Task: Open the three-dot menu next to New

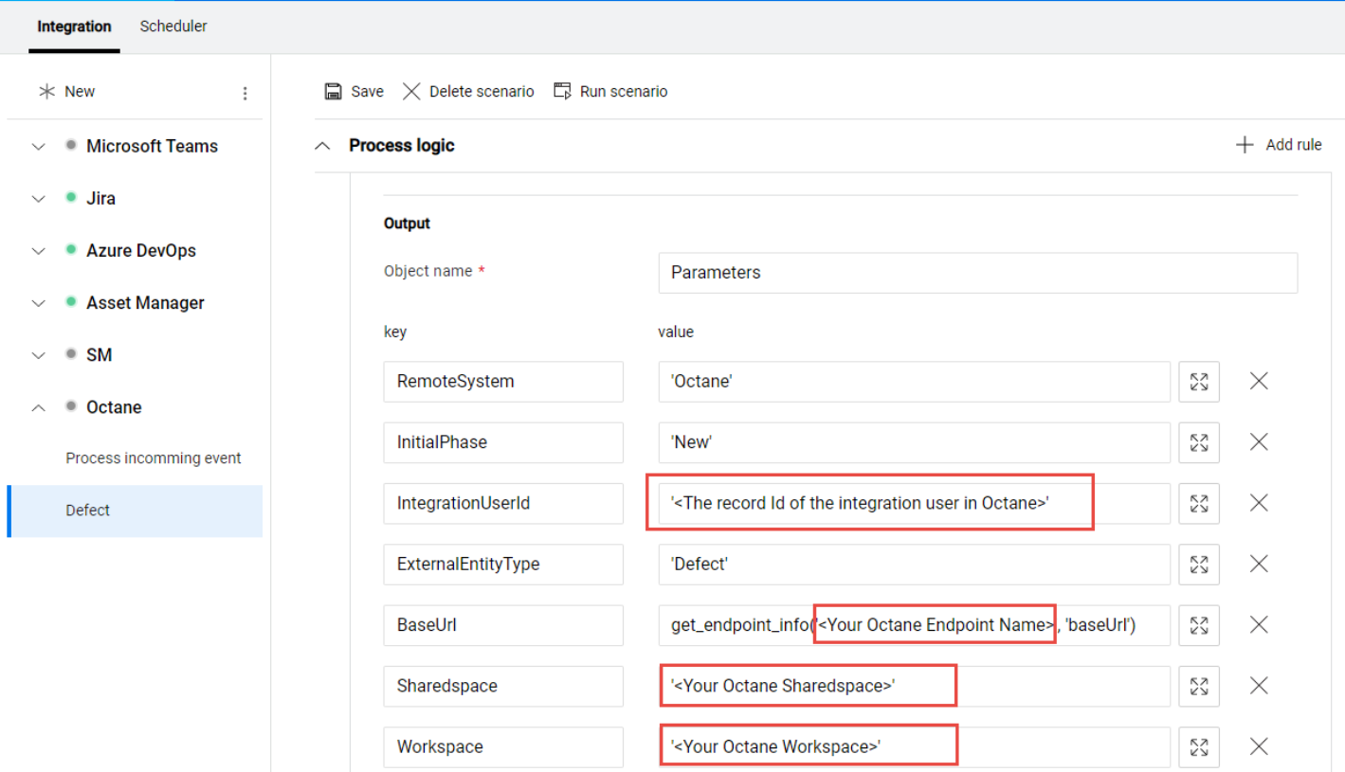Action: click(x=245, y=91)
